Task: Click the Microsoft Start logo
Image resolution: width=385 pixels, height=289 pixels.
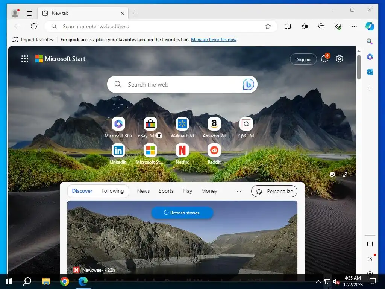Action: 61,59
